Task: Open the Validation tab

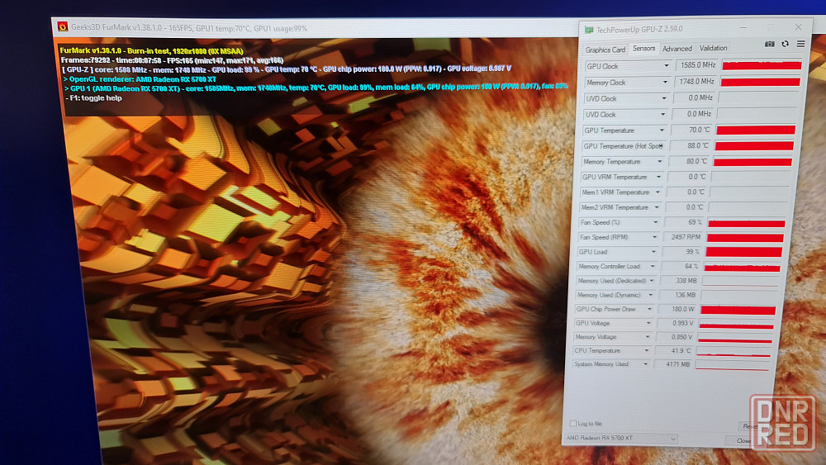Action: [714, 48]
